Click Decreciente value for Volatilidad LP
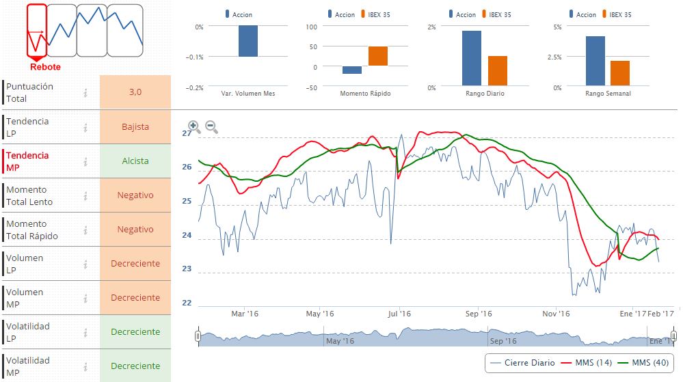Image resolution: width=683 pixels, height=382 pixels. pos(135,331)
